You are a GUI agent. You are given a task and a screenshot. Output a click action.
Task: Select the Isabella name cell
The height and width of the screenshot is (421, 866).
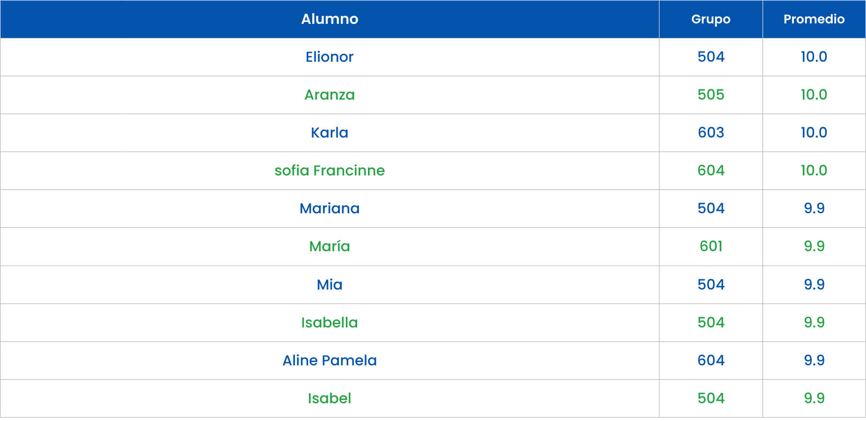click(x=330, y=323)
